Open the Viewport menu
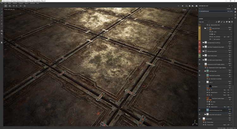Viewport: 237px width, 129px height. [21, 3]
